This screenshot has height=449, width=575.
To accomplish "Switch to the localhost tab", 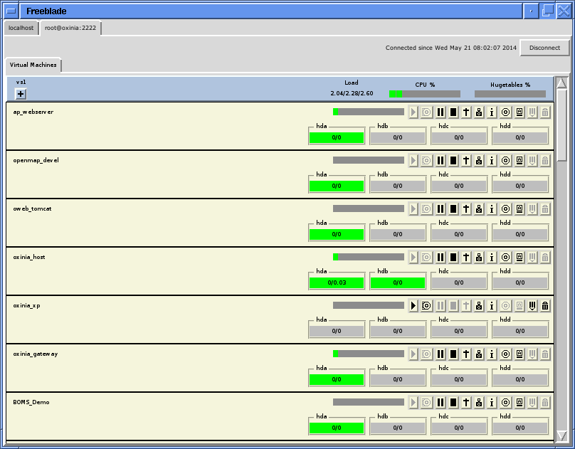I will pos(21,28).
